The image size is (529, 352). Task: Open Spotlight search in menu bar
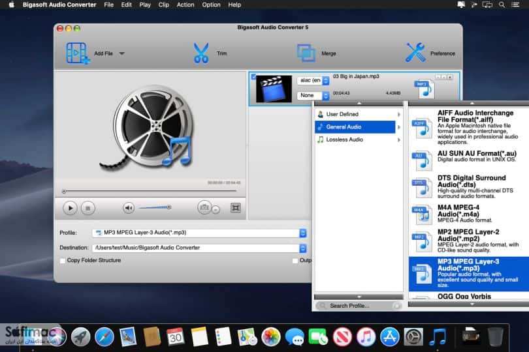pos(502,5)
